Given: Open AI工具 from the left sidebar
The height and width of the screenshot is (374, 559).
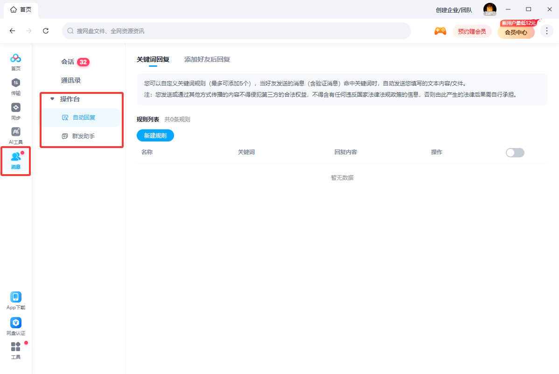Looking at the screenshot, I should pos(15,132).
